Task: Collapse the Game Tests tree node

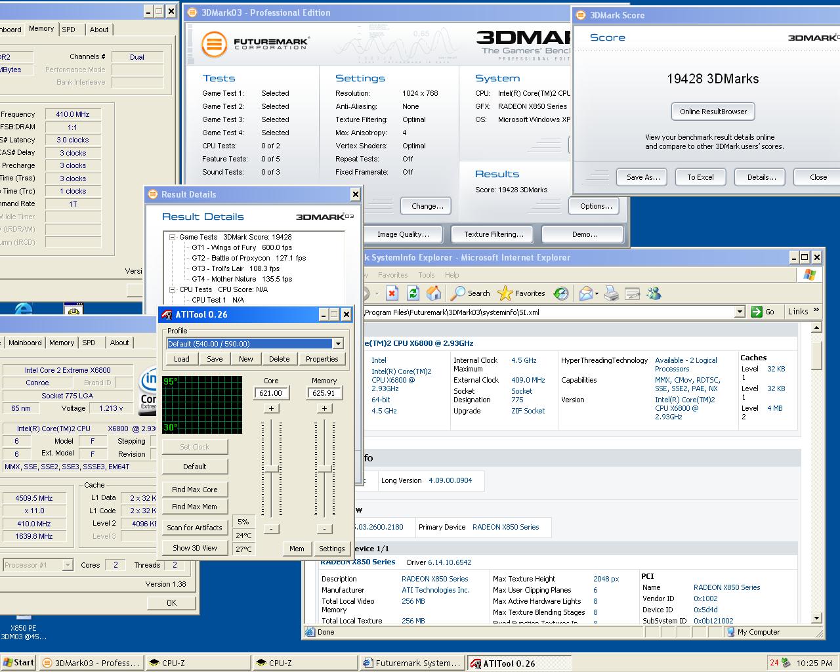Action: [172, 237]
